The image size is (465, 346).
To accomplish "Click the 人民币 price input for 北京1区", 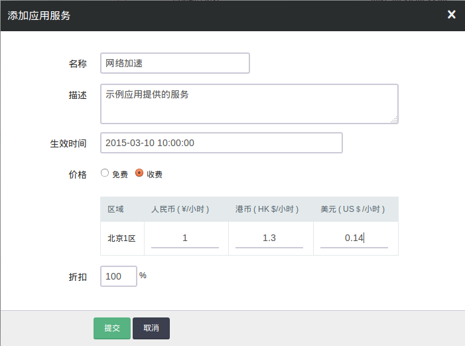I will coord(185,238).
